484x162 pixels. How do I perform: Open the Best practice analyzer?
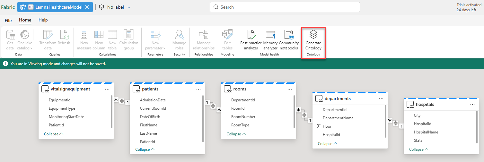tap(251, 40)
